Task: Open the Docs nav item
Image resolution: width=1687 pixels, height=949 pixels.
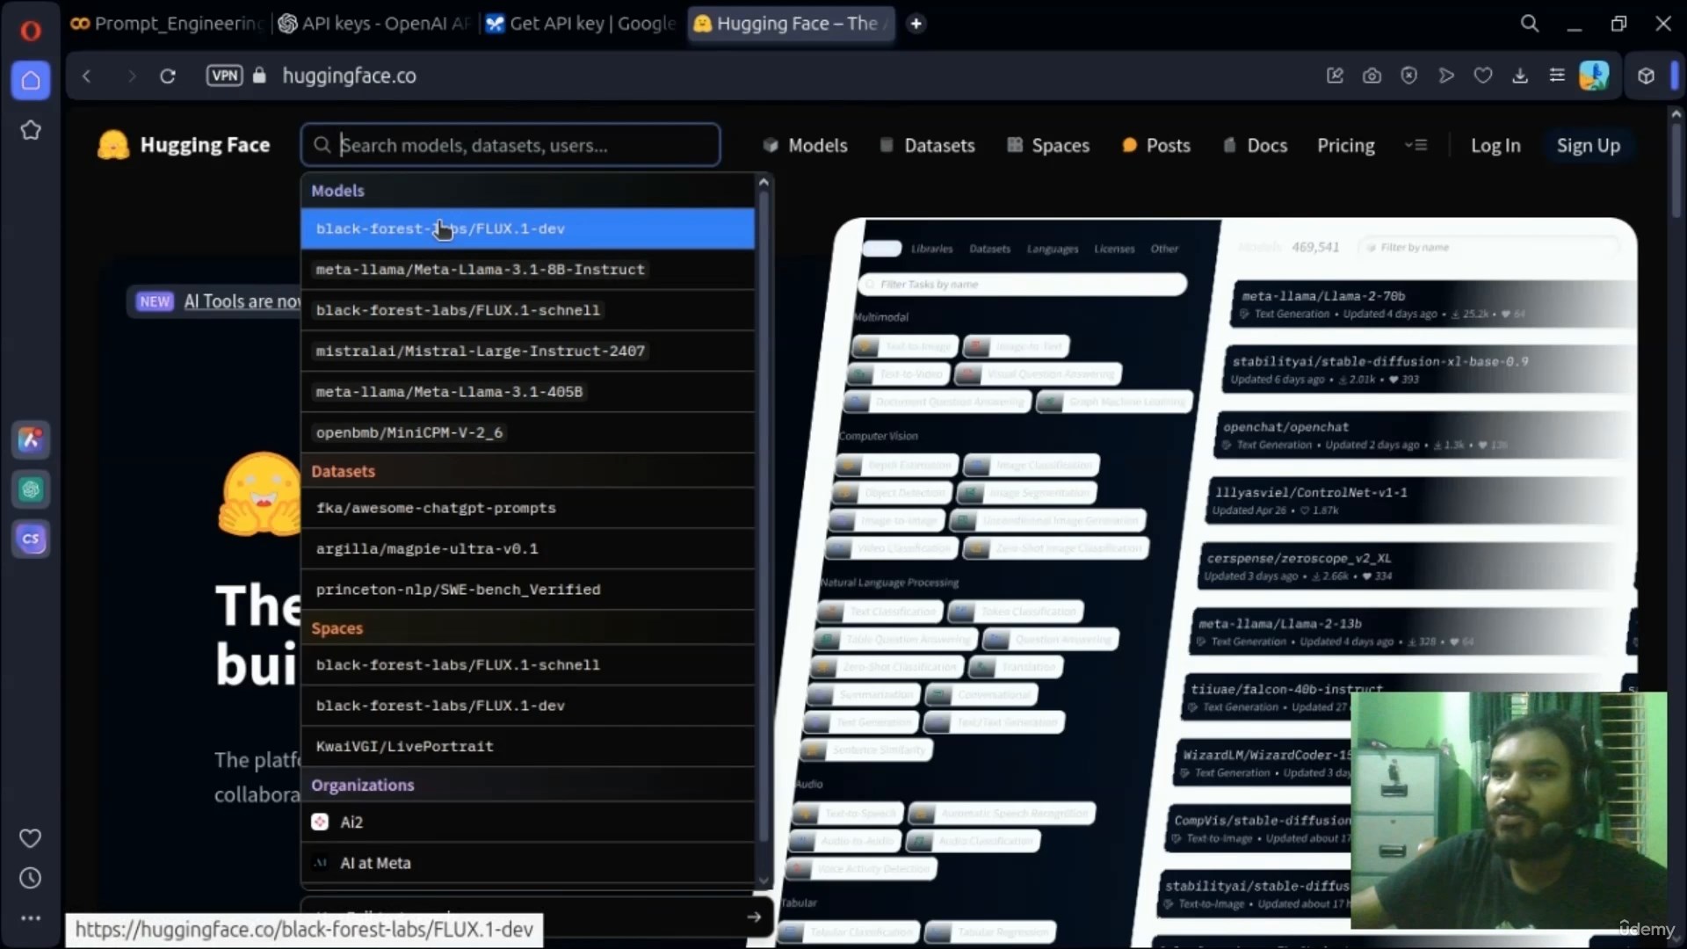Action: [1255, 146]
